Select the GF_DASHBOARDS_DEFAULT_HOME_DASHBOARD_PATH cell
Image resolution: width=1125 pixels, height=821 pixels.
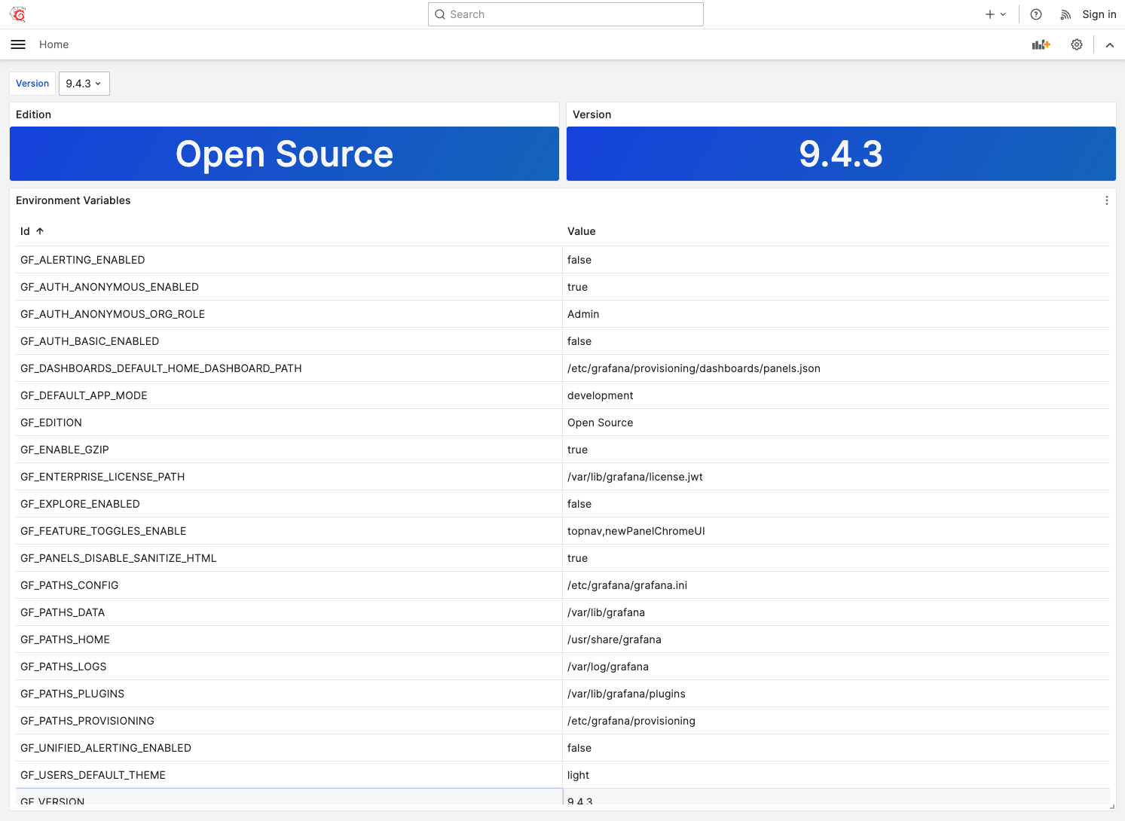(289, 368)
